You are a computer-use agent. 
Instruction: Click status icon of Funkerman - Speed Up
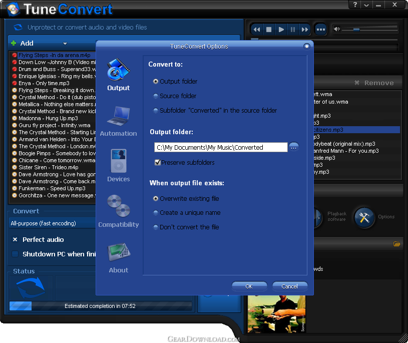15,188
